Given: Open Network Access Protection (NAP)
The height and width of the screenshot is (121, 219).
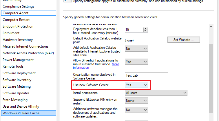Looking at the screenshot, I should point(28,53).
